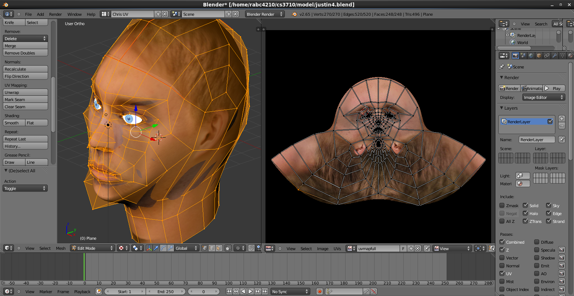Viewport: 574px width, 296px height.
Task: Collapse the Layers panel
Action: point(502,108)
